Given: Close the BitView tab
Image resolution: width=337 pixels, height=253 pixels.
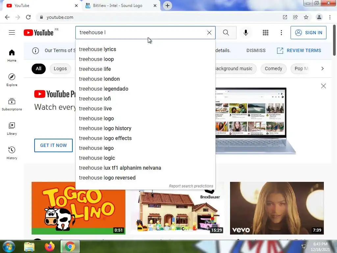Looking at the screenshot, I should (155, 6).
